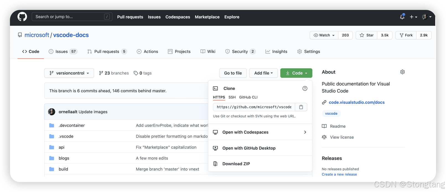446x192 pixels.
Task: View the 0 tags link
Action: point(143,73)
